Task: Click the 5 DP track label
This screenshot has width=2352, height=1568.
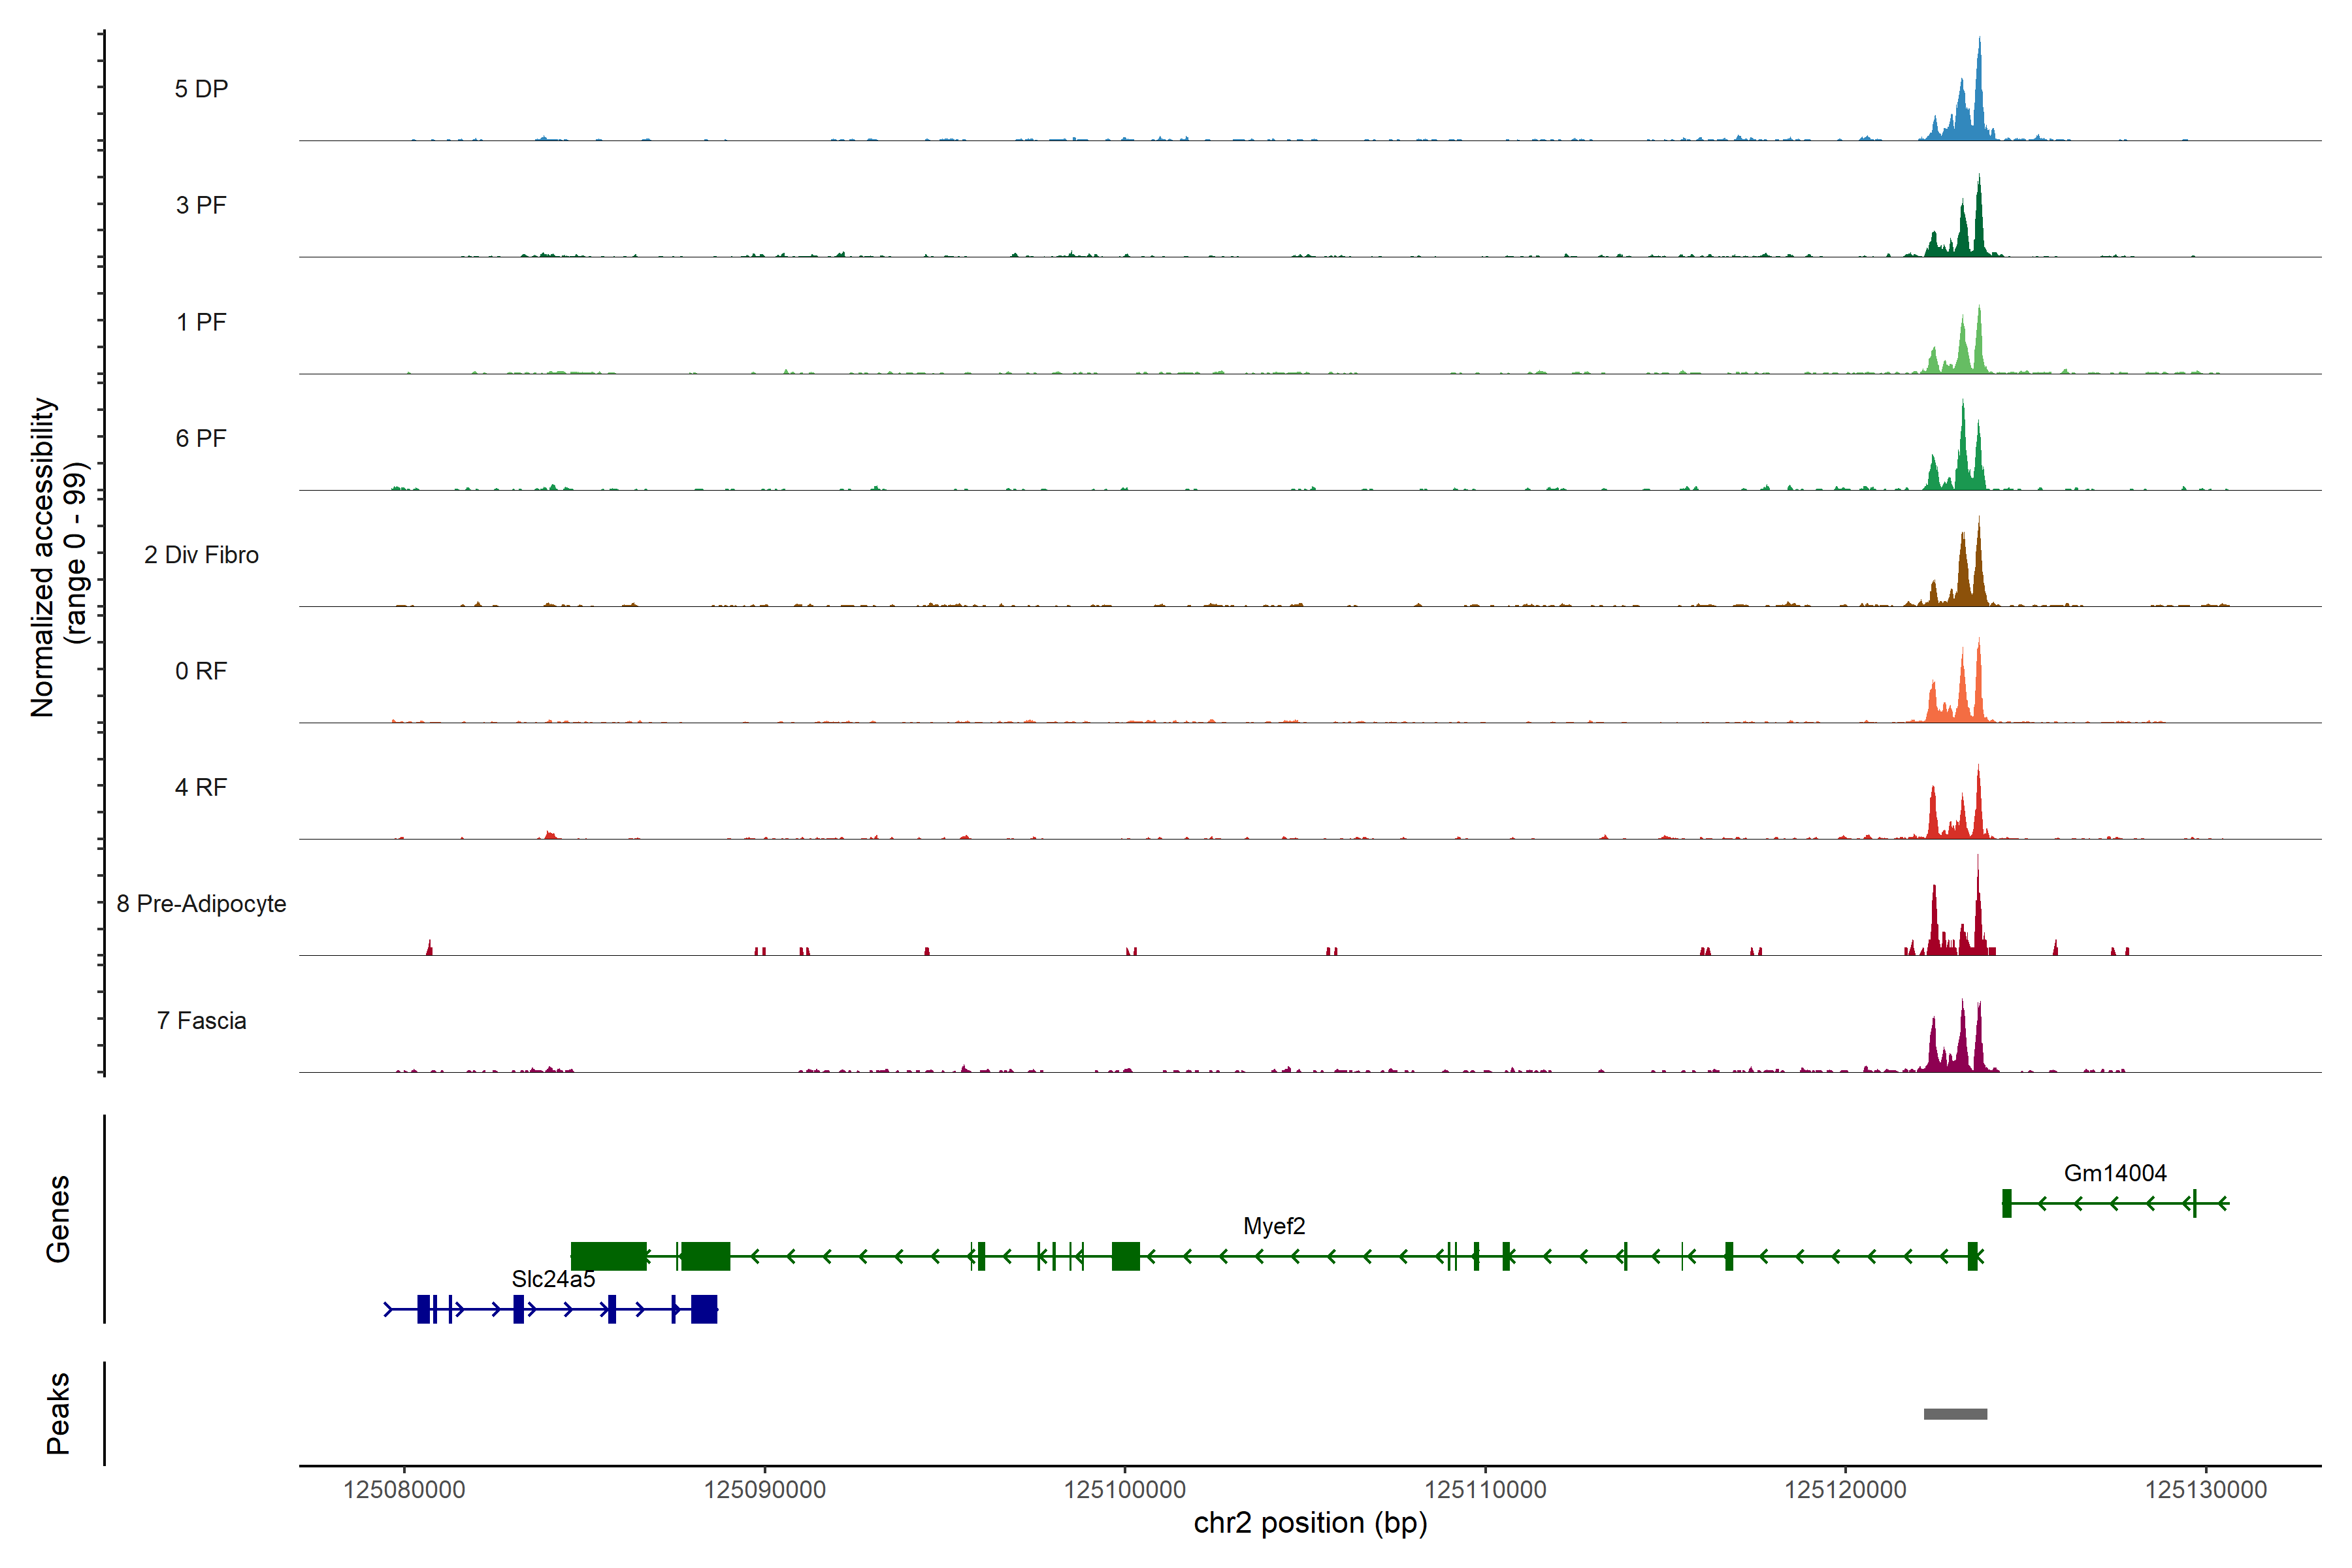Action: tap(201, 89)
